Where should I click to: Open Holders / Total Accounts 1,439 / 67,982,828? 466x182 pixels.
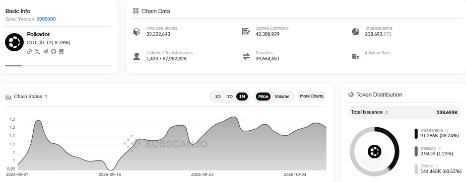(x=166, y=59)
